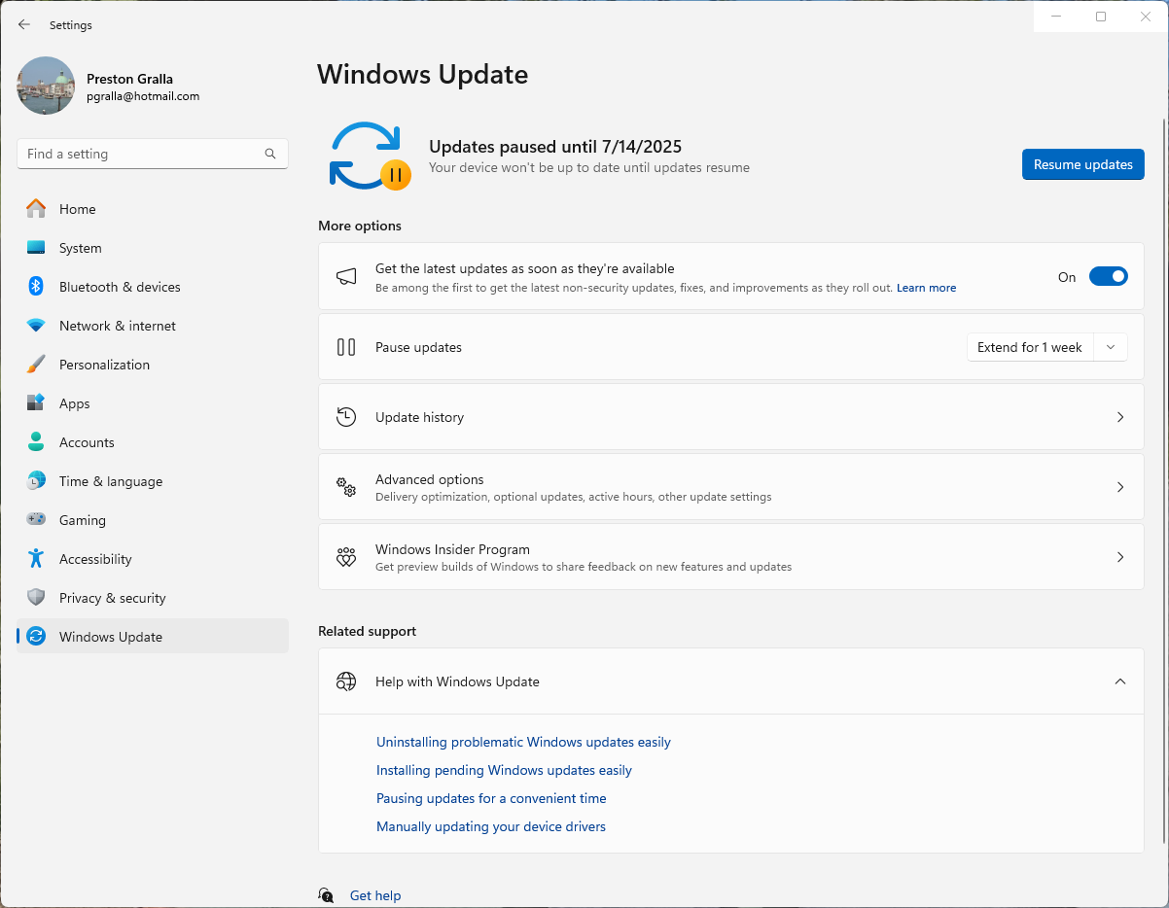Open System settings via the monitor icon

point(39,248)
